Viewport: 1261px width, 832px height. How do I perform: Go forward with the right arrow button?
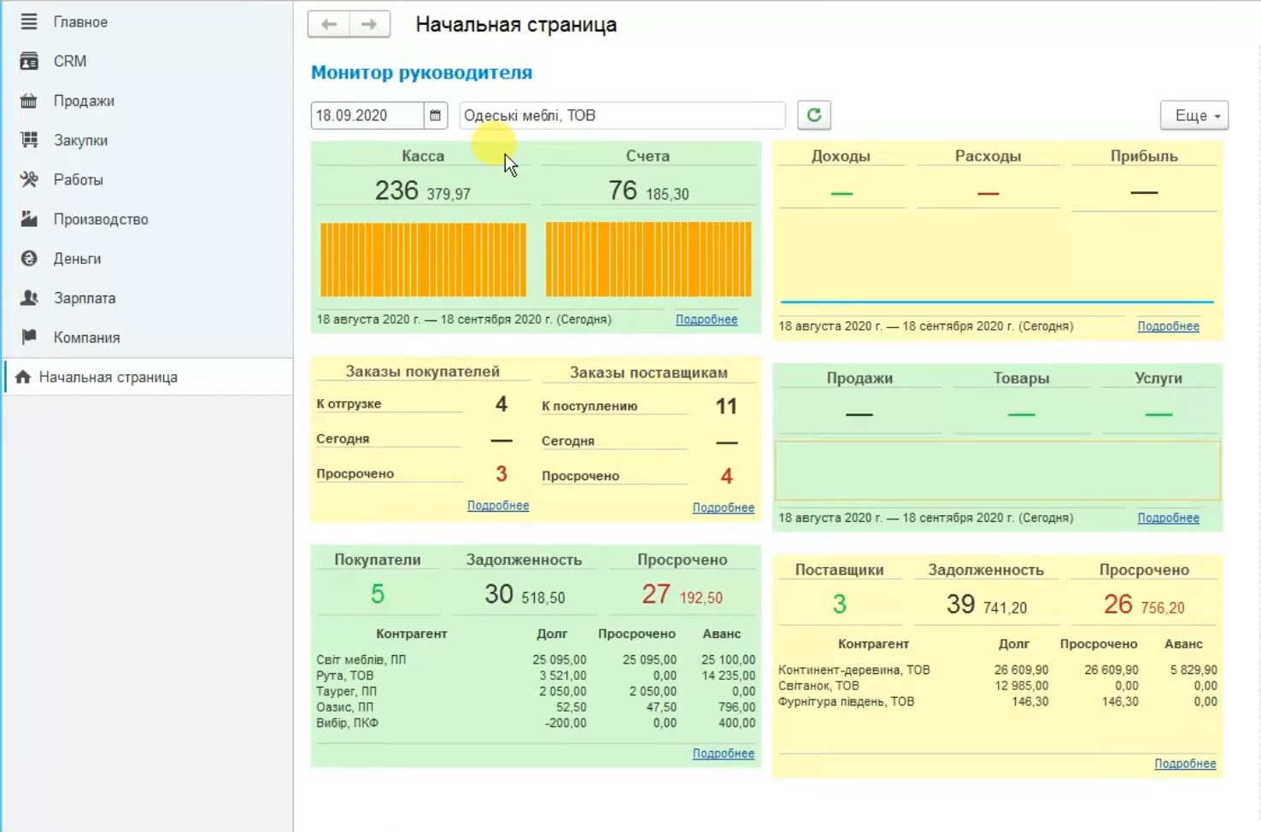(369, 24)
